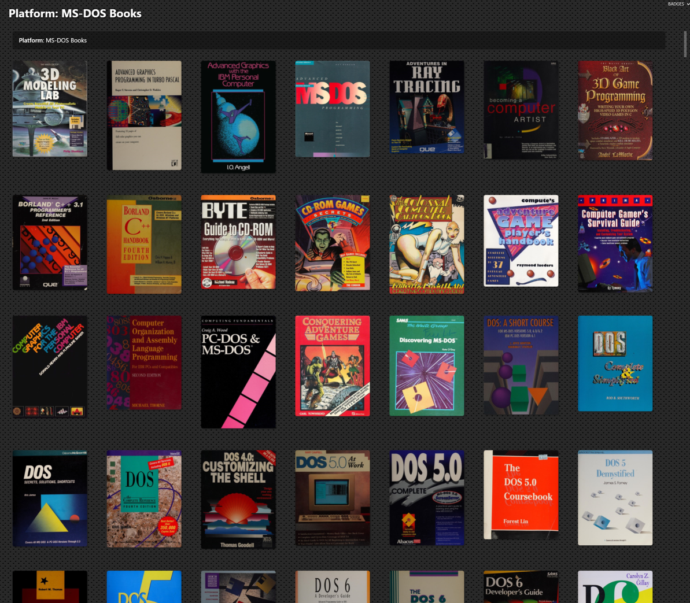Click Adventures in Ray Tracing cover

427,108
